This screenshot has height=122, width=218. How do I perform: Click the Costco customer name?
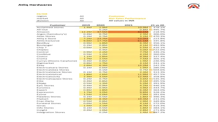(42, 57)
